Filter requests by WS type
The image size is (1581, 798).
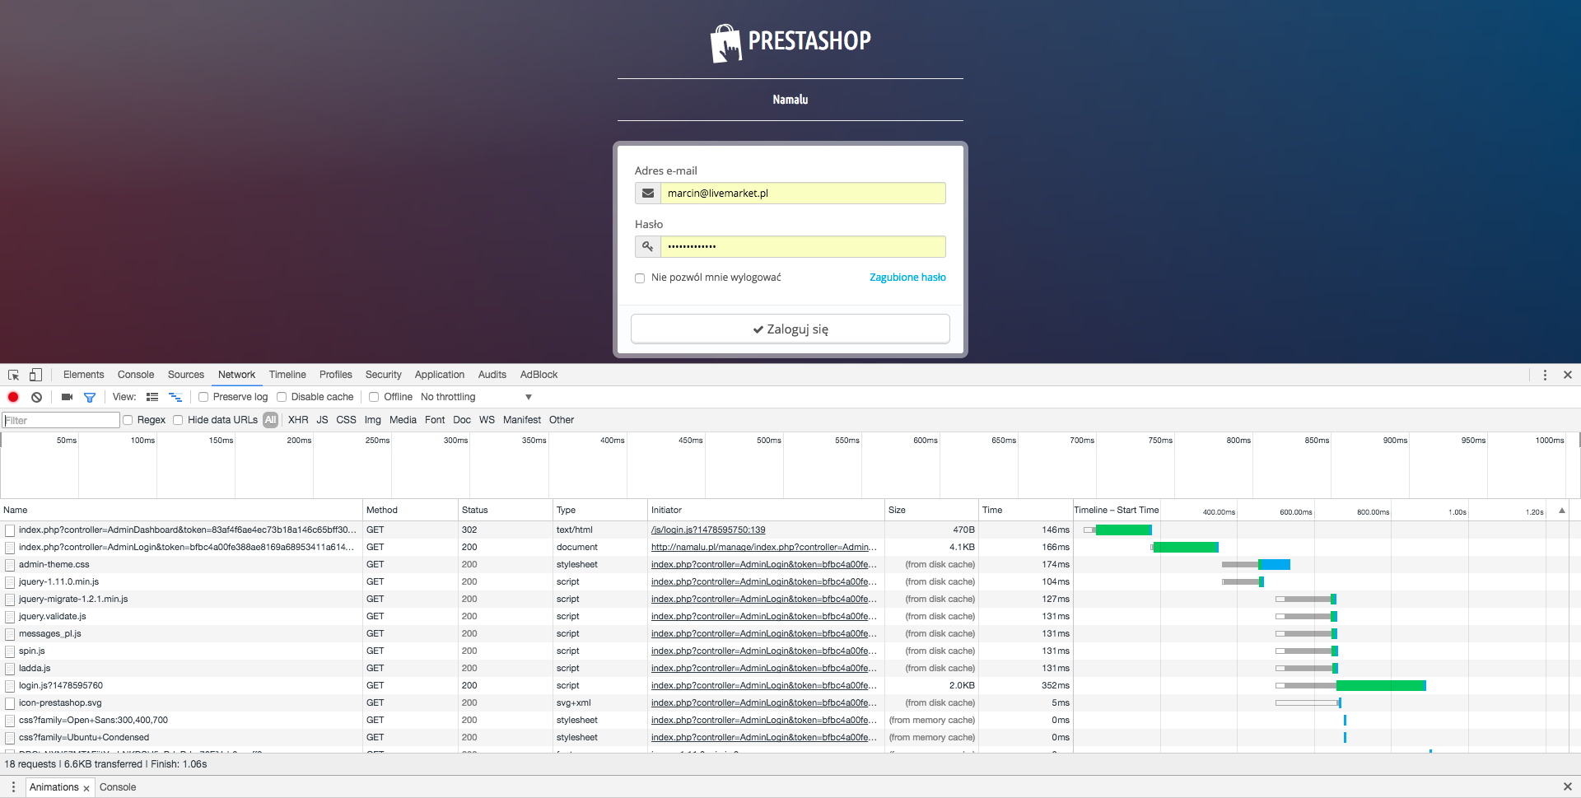coord(487,420)
